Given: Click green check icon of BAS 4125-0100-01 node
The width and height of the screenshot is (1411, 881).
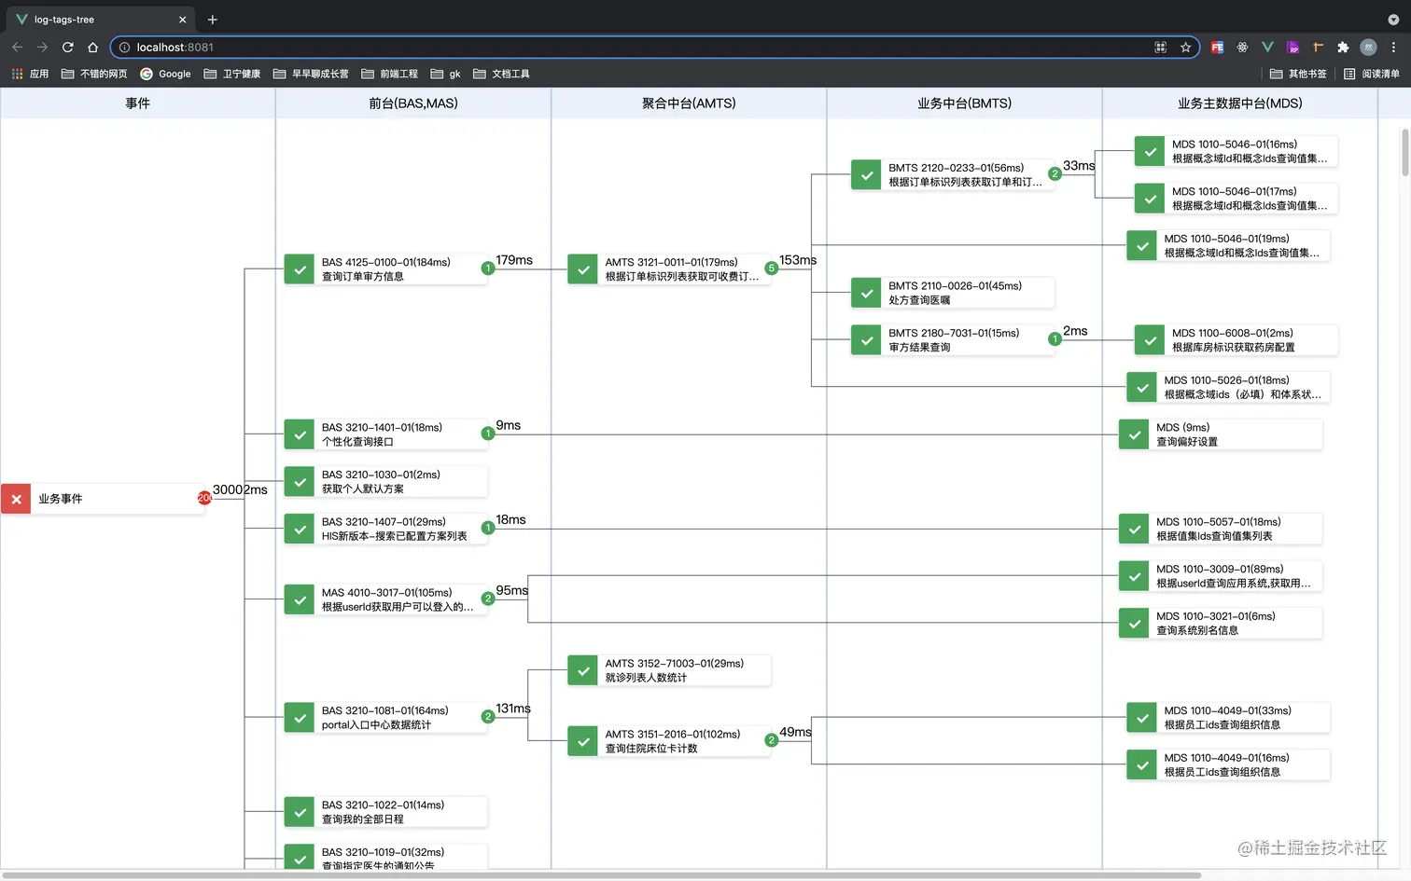Looking at the screenshot, I should (x=300, y=269).
